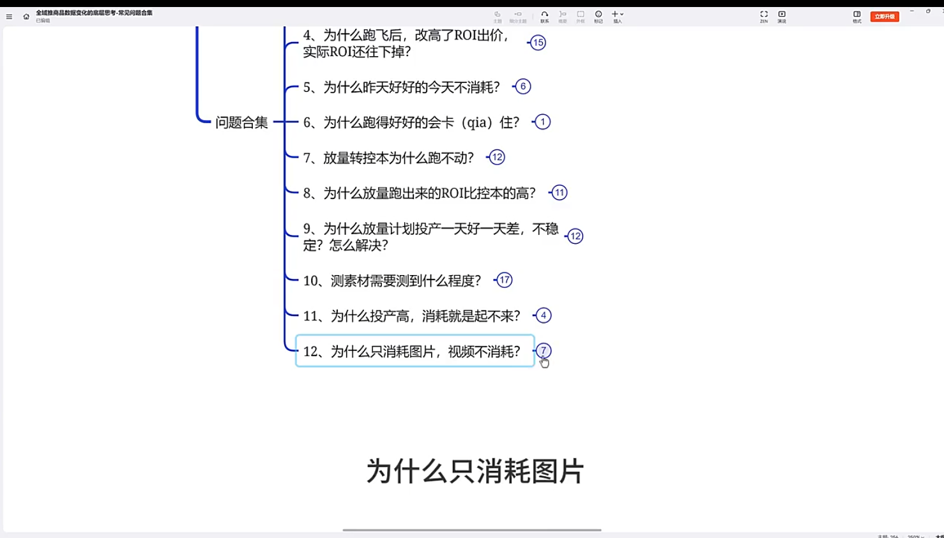The height and width of the screenshot is (538, 944).
Task: Click the 主题 topic toolbar icon
Action: [x=498, y=16]
